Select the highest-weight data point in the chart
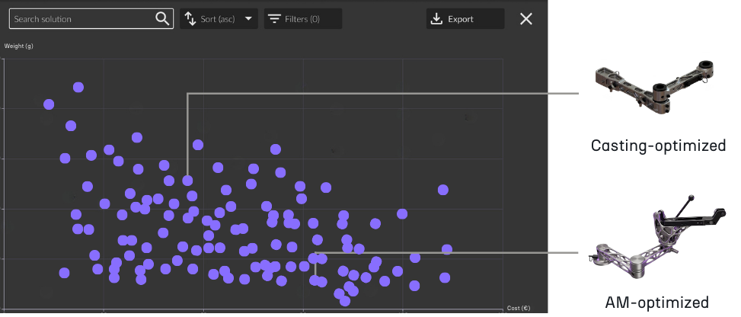 [78, 87]
